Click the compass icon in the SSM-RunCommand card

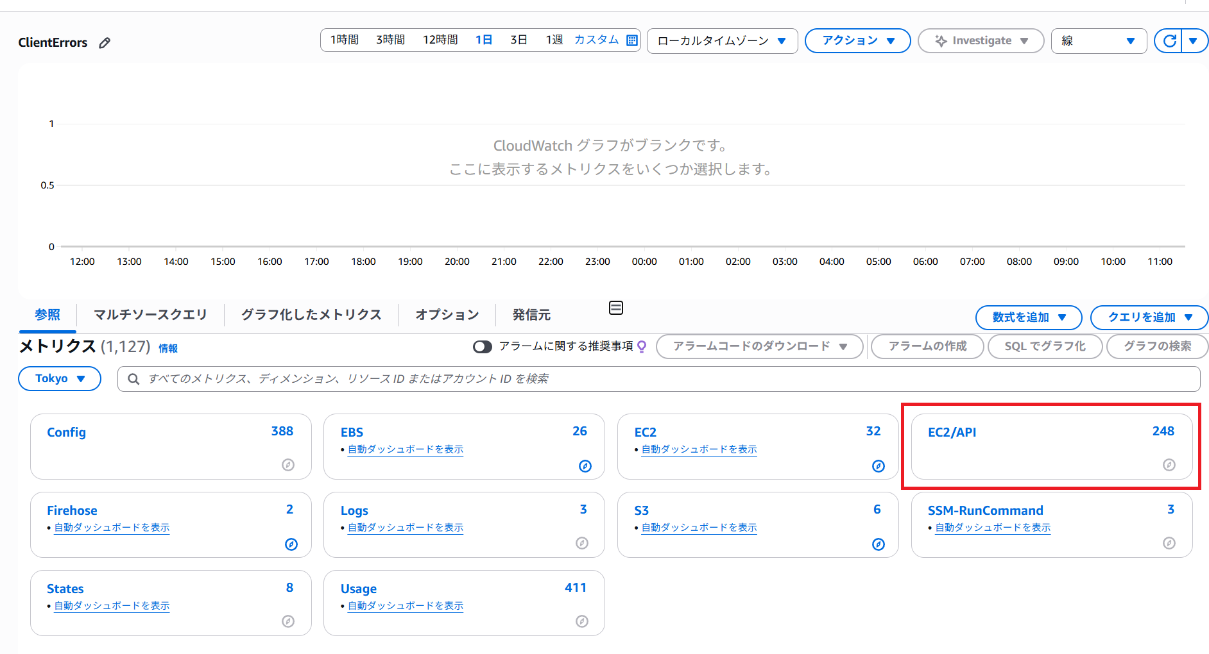pyautogui.click(x=1169, y=543)
